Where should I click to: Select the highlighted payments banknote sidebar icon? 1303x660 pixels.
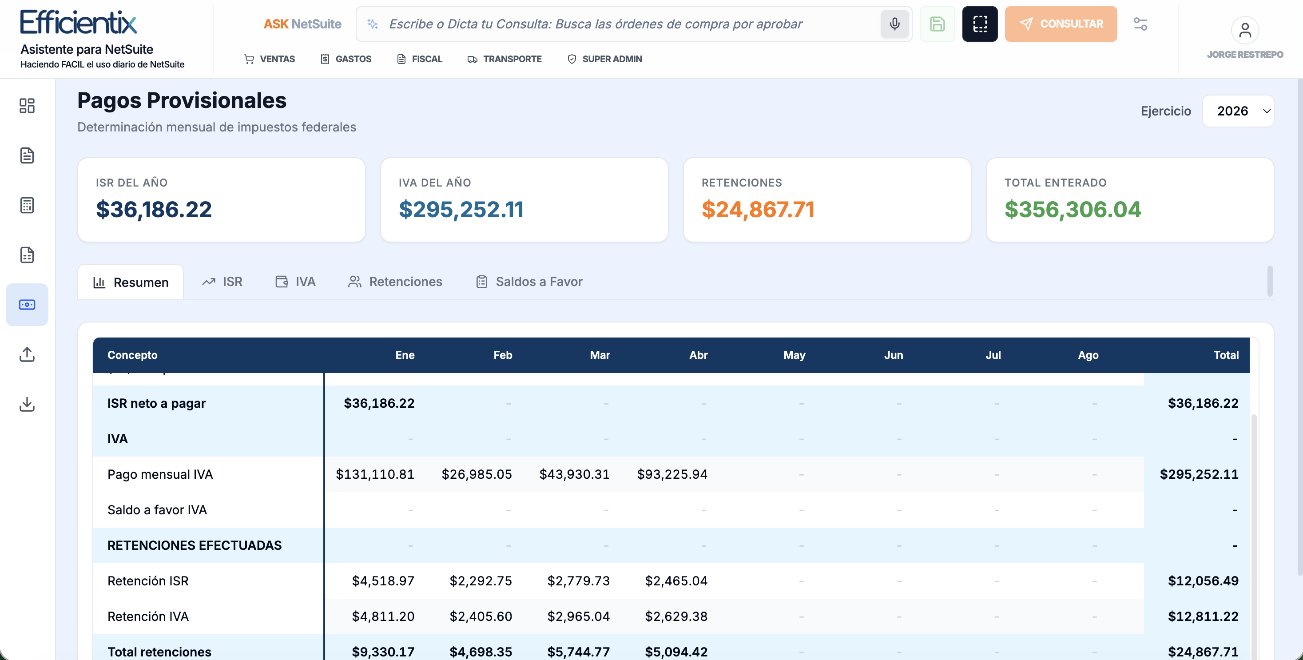[27, 304]
